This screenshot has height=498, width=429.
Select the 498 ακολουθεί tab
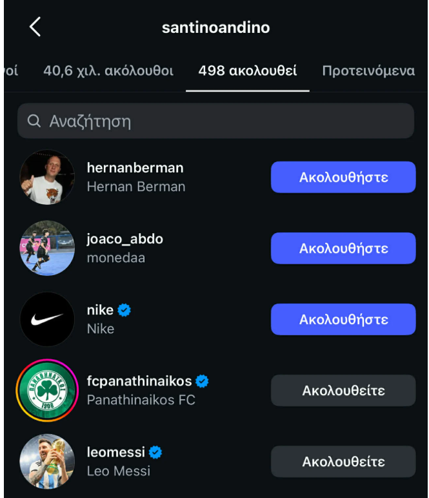point(248,71)
